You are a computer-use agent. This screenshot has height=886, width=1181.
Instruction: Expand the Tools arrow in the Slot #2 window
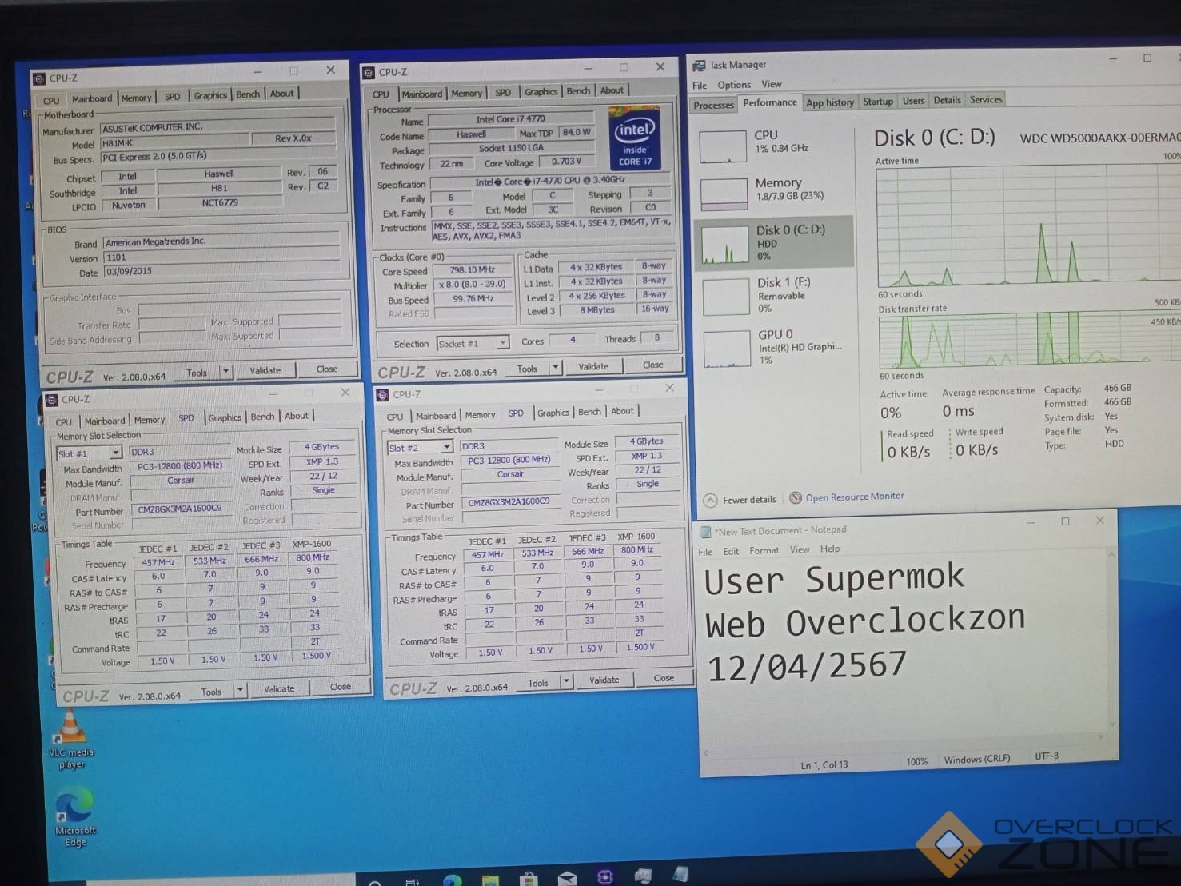566,682
